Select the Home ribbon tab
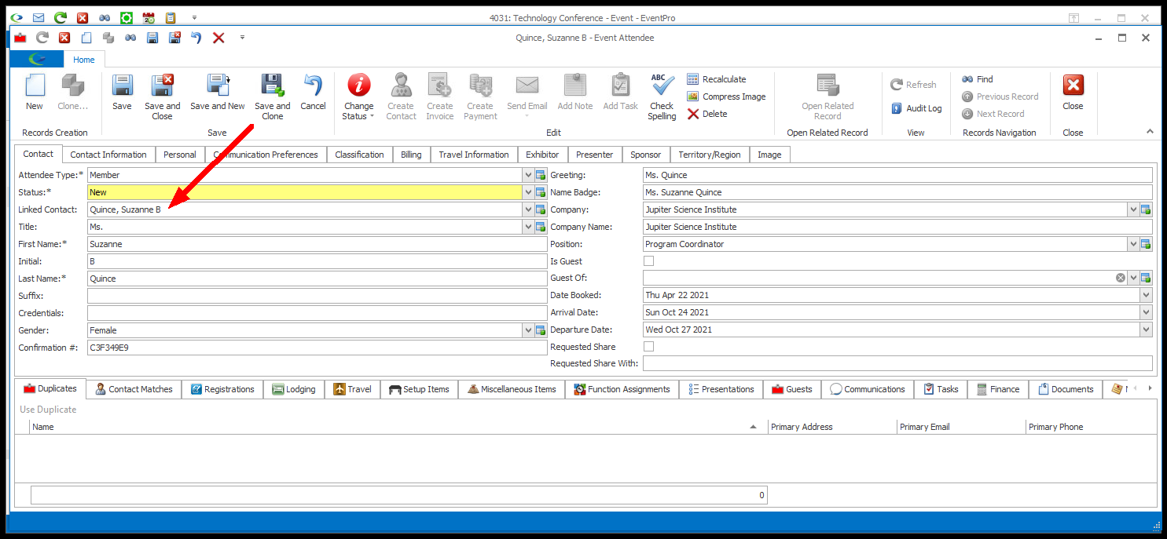The width and height of the screenshot is (1167, 539). [x=84, y=60]
